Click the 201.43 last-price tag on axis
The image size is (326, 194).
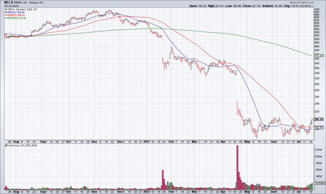point(319,120)
